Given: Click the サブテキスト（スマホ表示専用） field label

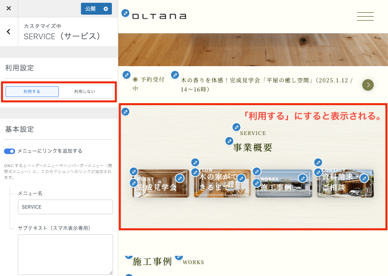Looking at the screenshot, I should point(54,228).
